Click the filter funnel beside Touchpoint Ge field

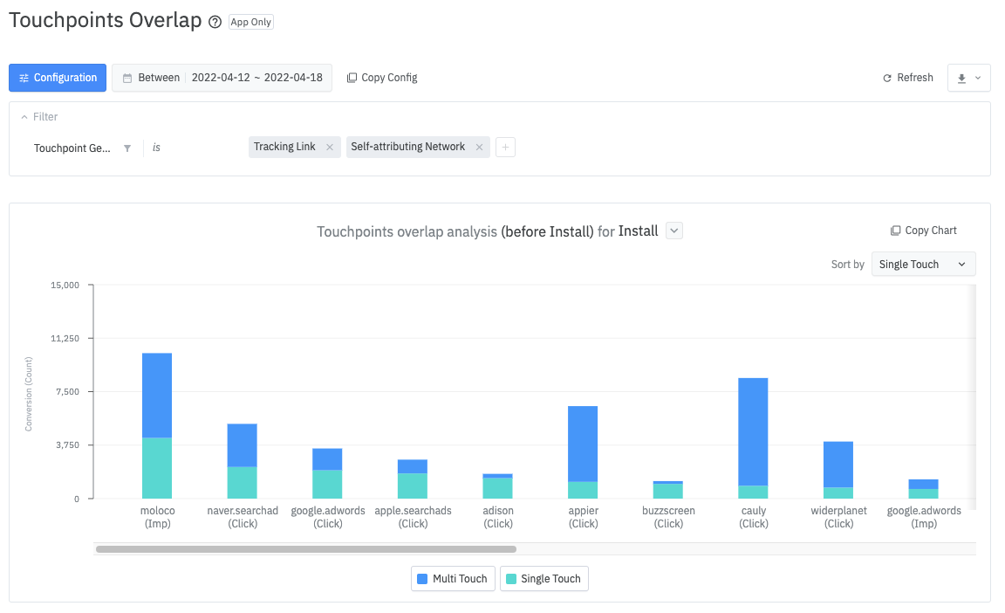(x=126, y=148)
